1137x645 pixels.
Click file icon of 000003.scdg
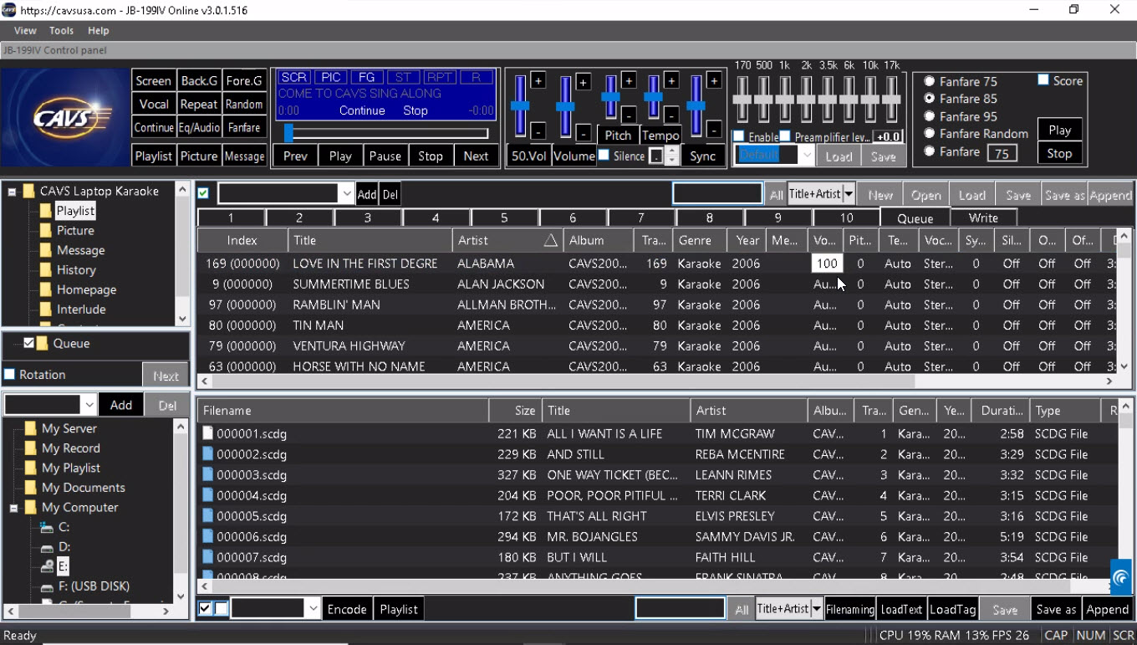coord(207,474)
